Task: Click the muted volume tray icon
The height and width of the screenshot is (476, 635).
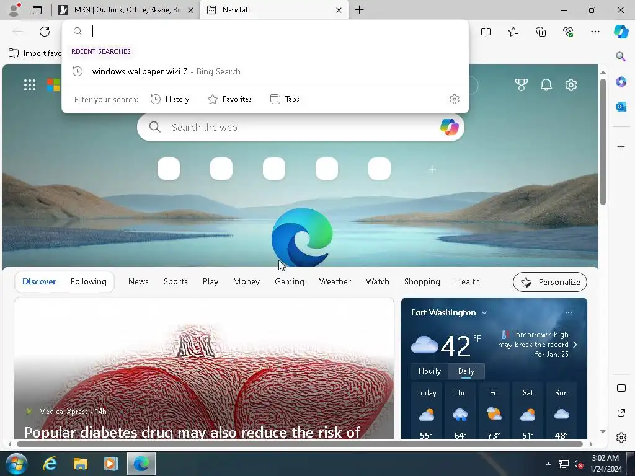Action: (577, 464)
